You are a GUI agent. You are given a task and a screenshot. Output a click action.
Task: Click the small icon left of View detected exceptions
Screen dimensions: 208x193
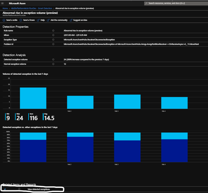coord(5,189)
